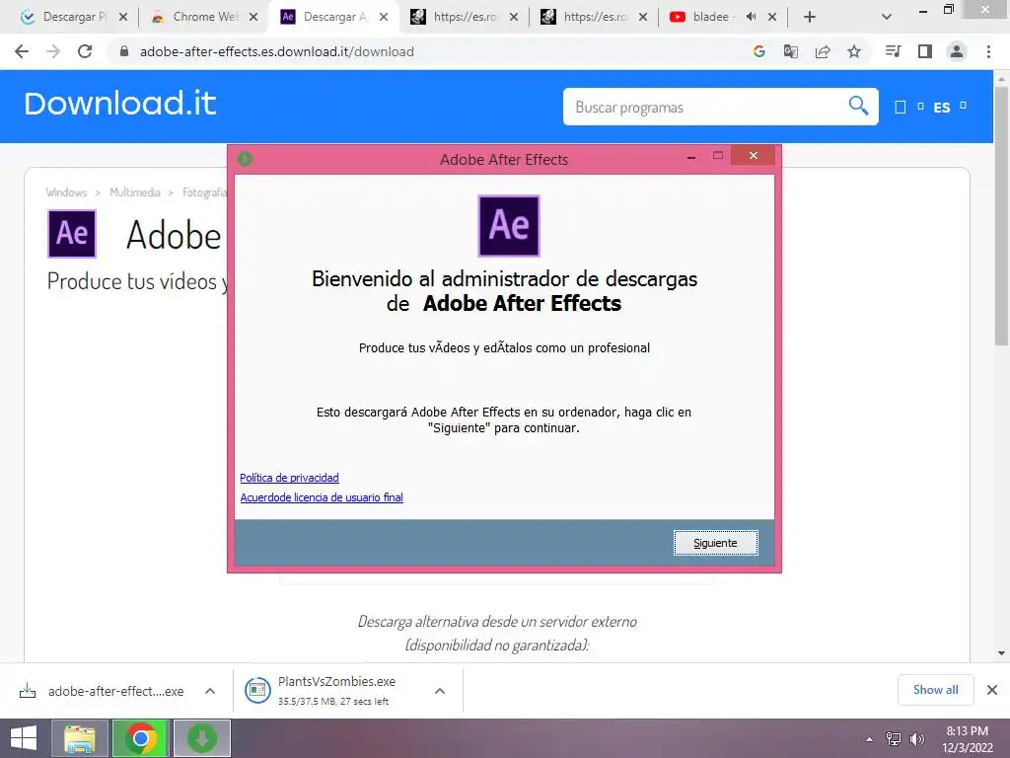This screenshot has width=1010, height=758.
Task: Close the Chrome Web Store tab
Action: [253, 17]
